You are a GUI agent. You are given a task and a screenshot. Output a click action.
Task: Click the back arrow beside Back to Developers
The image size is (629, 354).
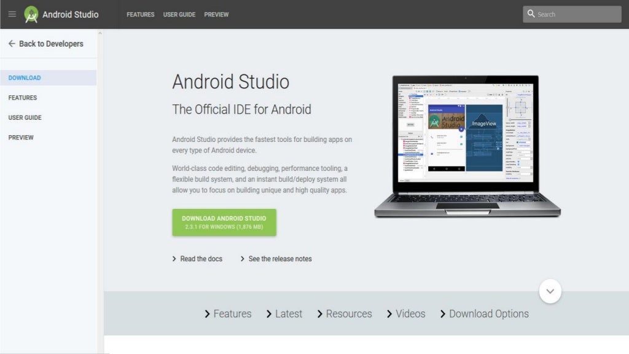pyautogui.click(x=12, y=44)
